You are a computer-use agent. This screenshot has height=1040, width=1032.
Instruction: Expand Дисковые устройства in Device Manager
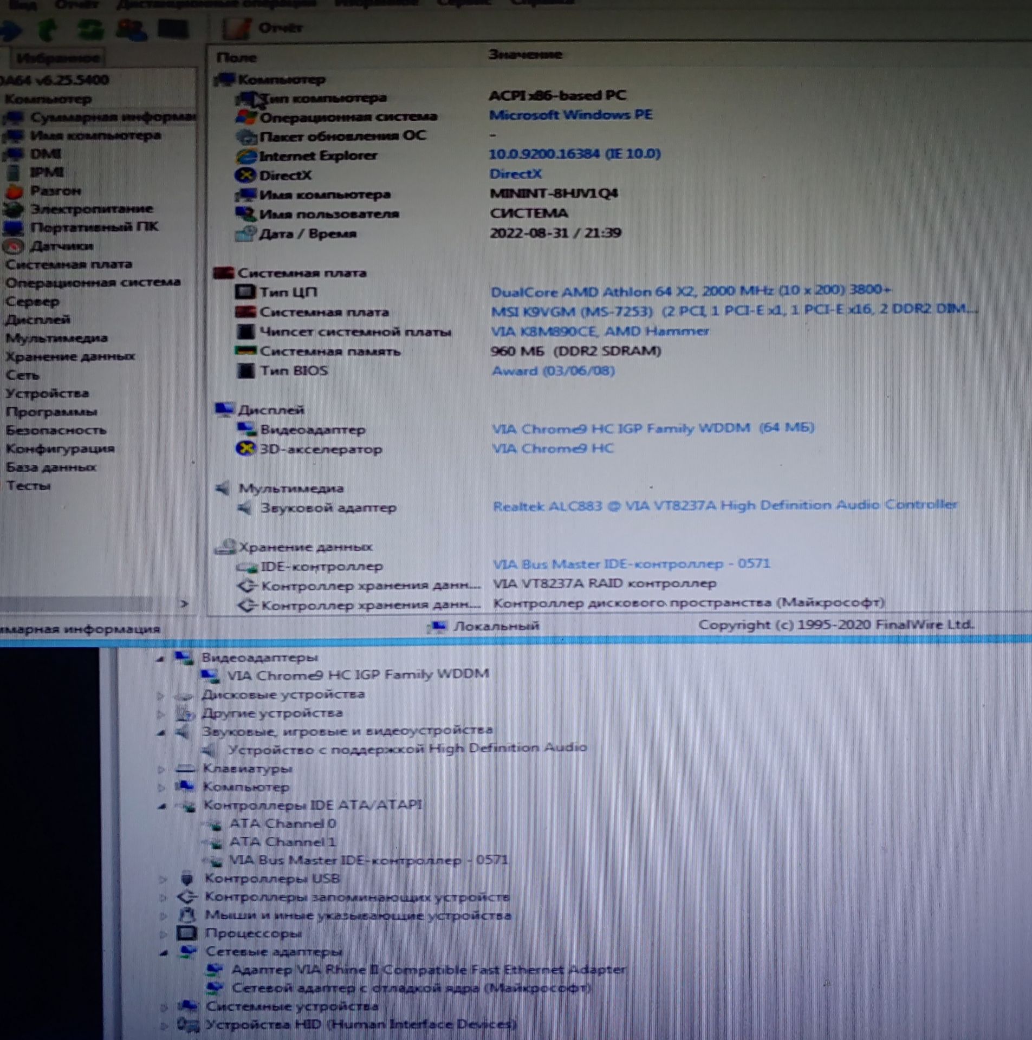pyautogui.click(x=160, y=695)
